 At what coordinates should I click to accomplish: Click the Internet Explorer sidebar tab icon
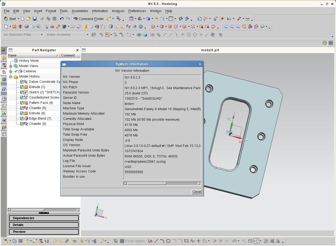click(x=4, y=89)
